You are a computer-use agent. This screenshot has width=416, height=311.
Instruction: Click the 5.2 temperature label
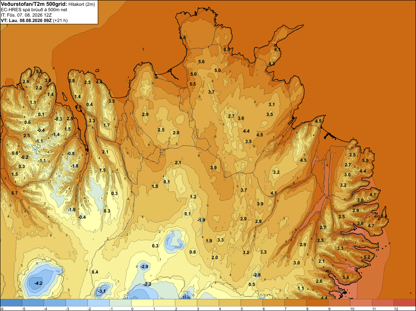[x=367, y=257]
